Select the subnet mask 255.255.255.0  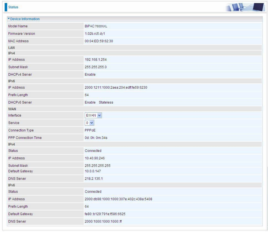pos(96,67)
